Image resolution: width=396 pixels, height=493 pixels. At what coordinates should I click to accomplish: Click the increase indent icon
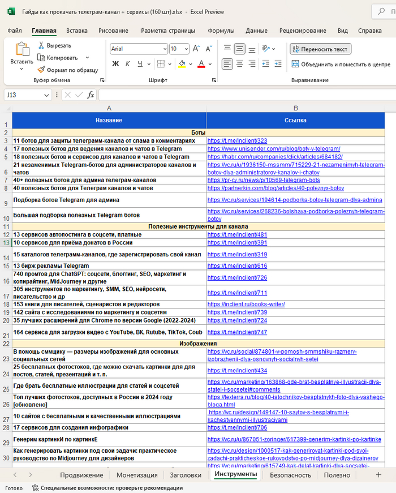[x=278, y=64]
